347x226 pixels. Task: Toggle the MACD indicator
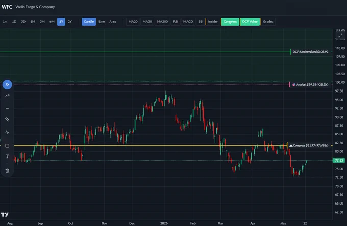coord(188,22)
